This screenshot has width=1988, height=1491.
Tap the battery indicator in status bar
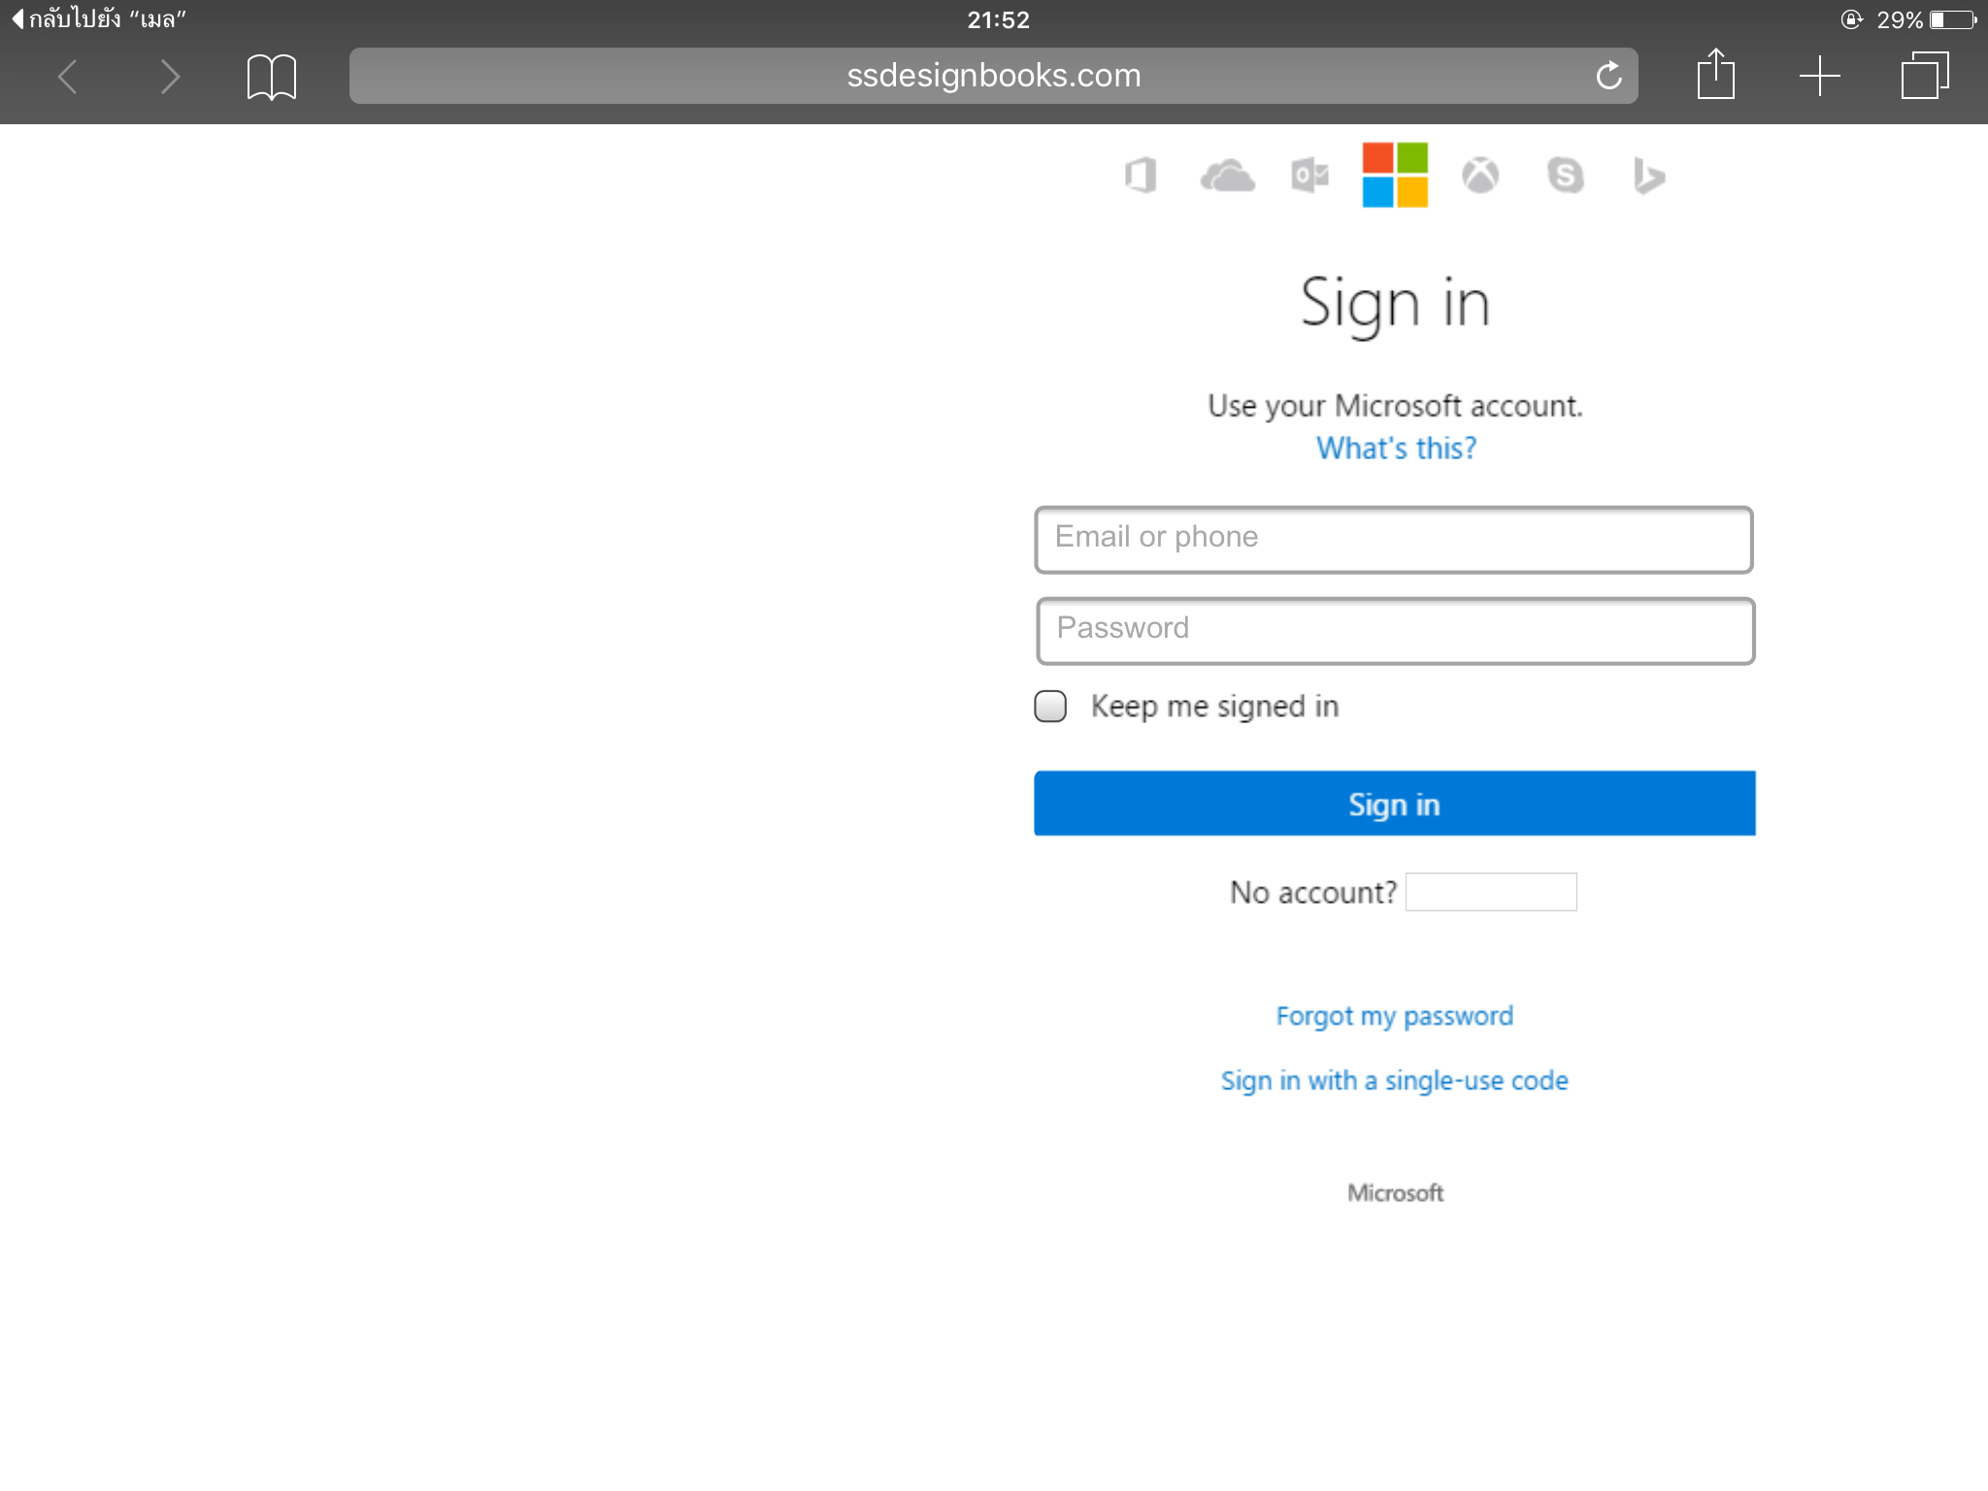[x=1953, y=19]
